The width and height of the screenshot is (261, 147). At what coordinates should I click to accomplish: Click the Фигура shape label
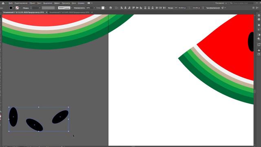170,8
